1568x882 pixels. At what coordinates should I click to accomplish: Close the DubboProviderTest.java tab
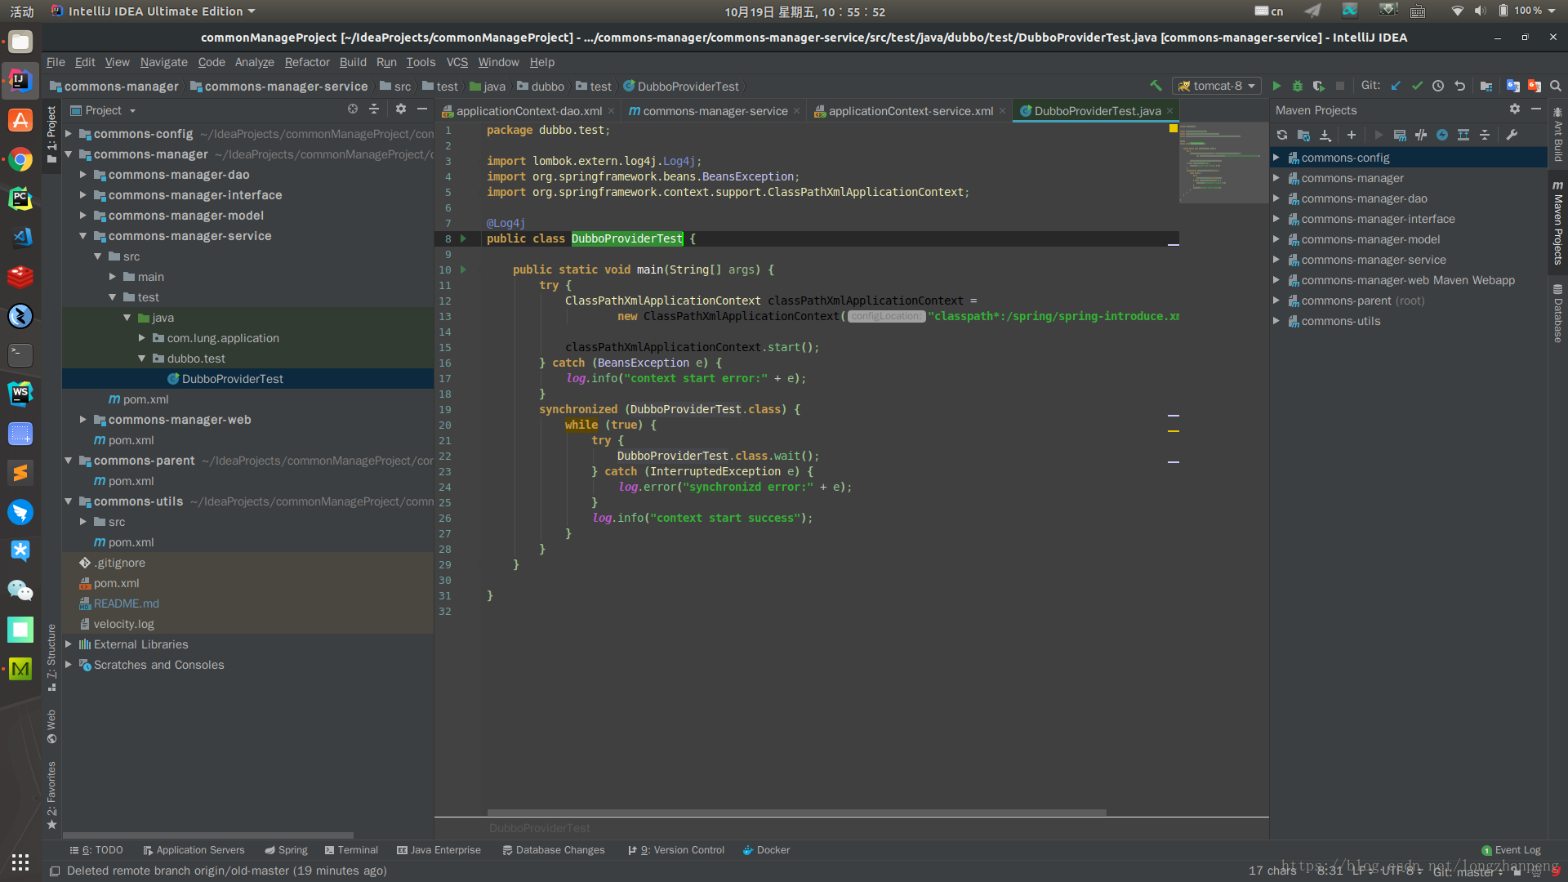click(1170, 111)
